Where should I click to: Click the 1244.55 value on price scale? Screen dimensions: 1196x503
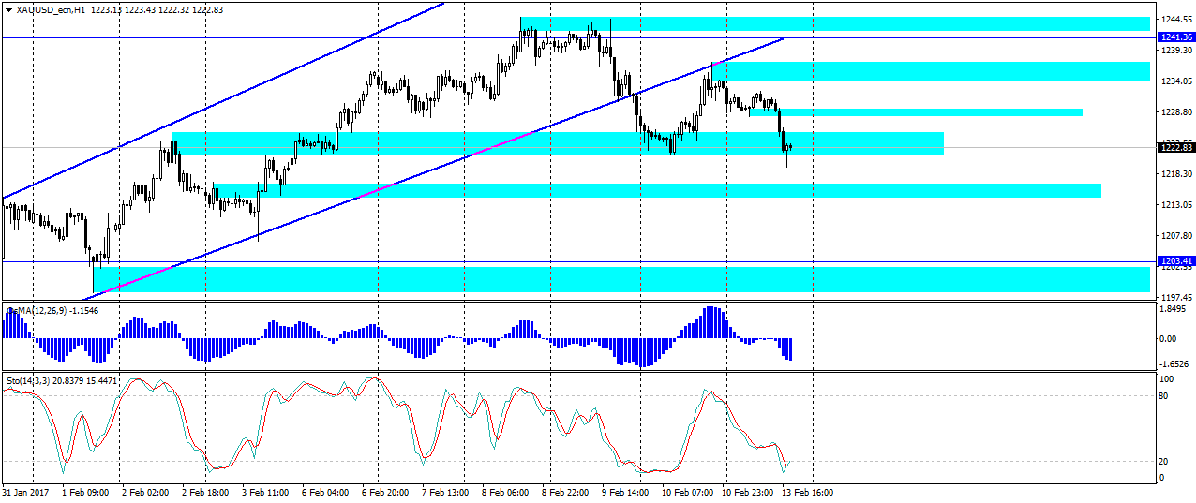coord(1175,20)
